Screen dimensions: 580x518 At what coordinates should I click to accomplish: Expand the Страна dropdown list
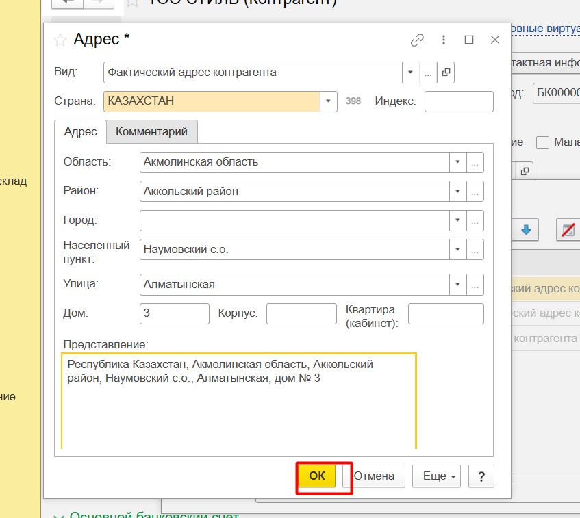[329, 101]
